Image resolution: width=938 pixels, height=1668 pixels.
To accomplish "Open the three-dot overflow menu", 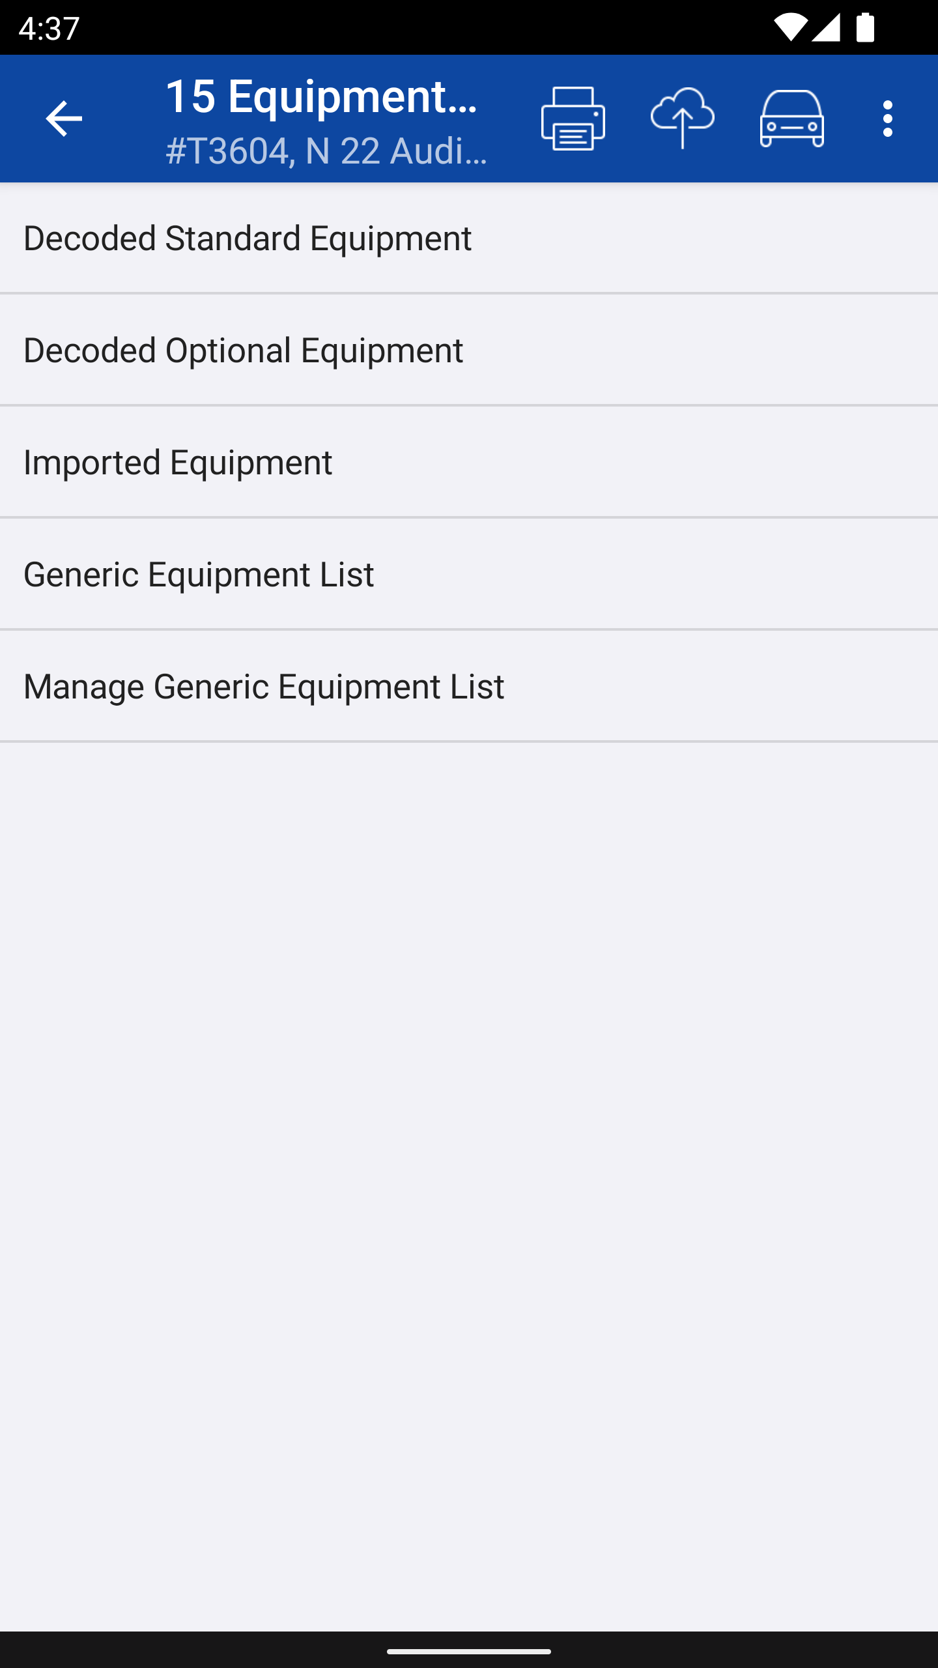I will tap(887, 119).
